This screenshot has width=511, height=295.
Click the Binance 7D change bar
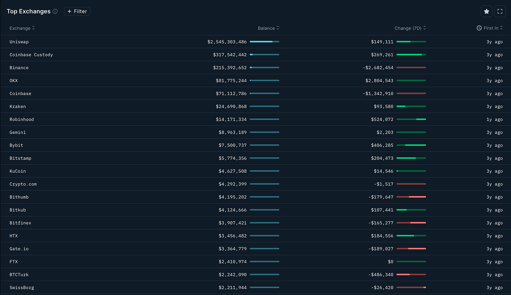pos(411,68)
